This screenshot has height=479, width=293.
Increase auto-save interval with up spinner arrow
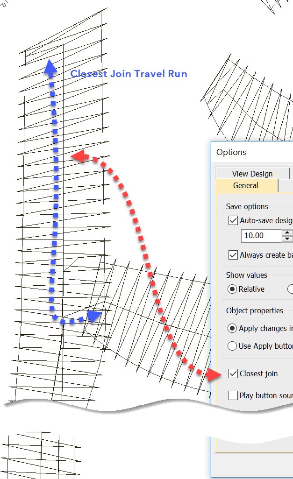click(287, 232)
